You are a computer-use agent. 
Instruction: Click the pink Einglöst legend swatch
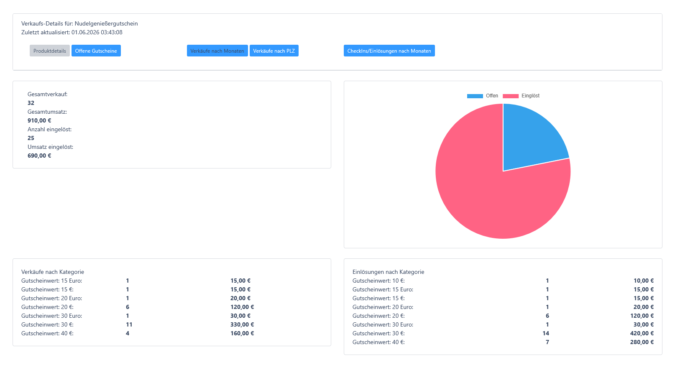(511, 96)
